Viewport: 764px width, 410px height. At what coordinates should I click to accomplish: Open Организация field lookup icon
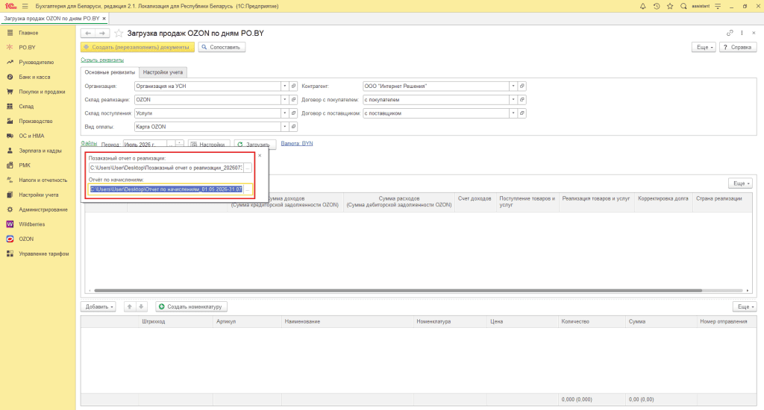(293, 86)
